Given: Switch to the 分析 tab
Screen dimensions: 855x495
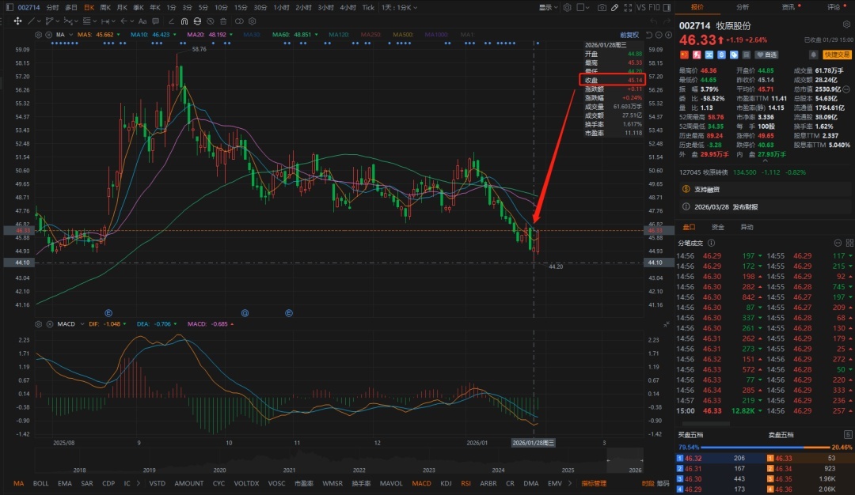Looking at the screenshot, I should tap(743, 7).
